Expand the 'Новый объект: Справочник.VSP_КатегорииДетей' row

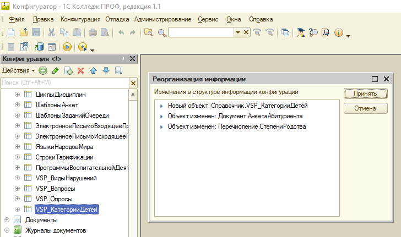tap(161, 106)
